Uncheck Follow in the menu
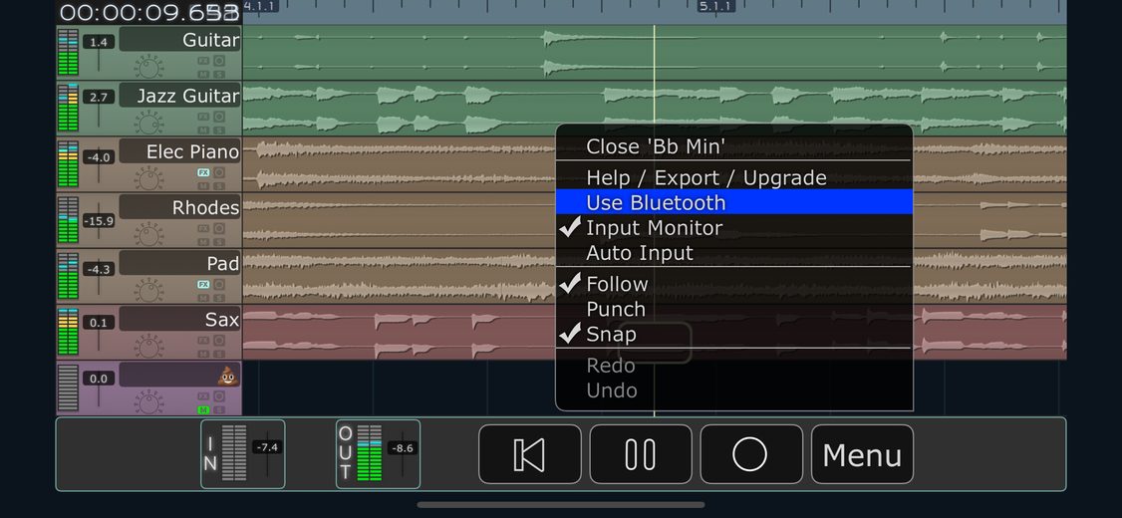 734,284
